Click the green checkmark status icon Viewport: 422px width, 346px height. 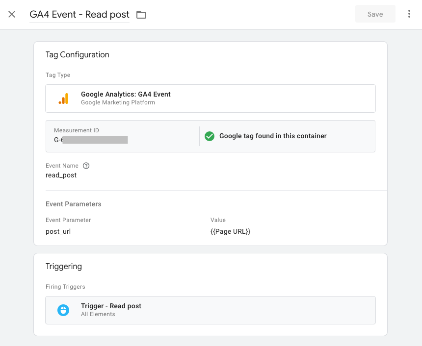point(210,136)
